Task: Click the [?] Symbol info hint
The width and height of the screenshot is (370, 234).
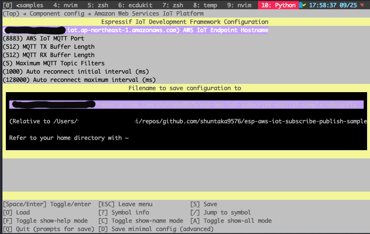Action: point(124,212)
